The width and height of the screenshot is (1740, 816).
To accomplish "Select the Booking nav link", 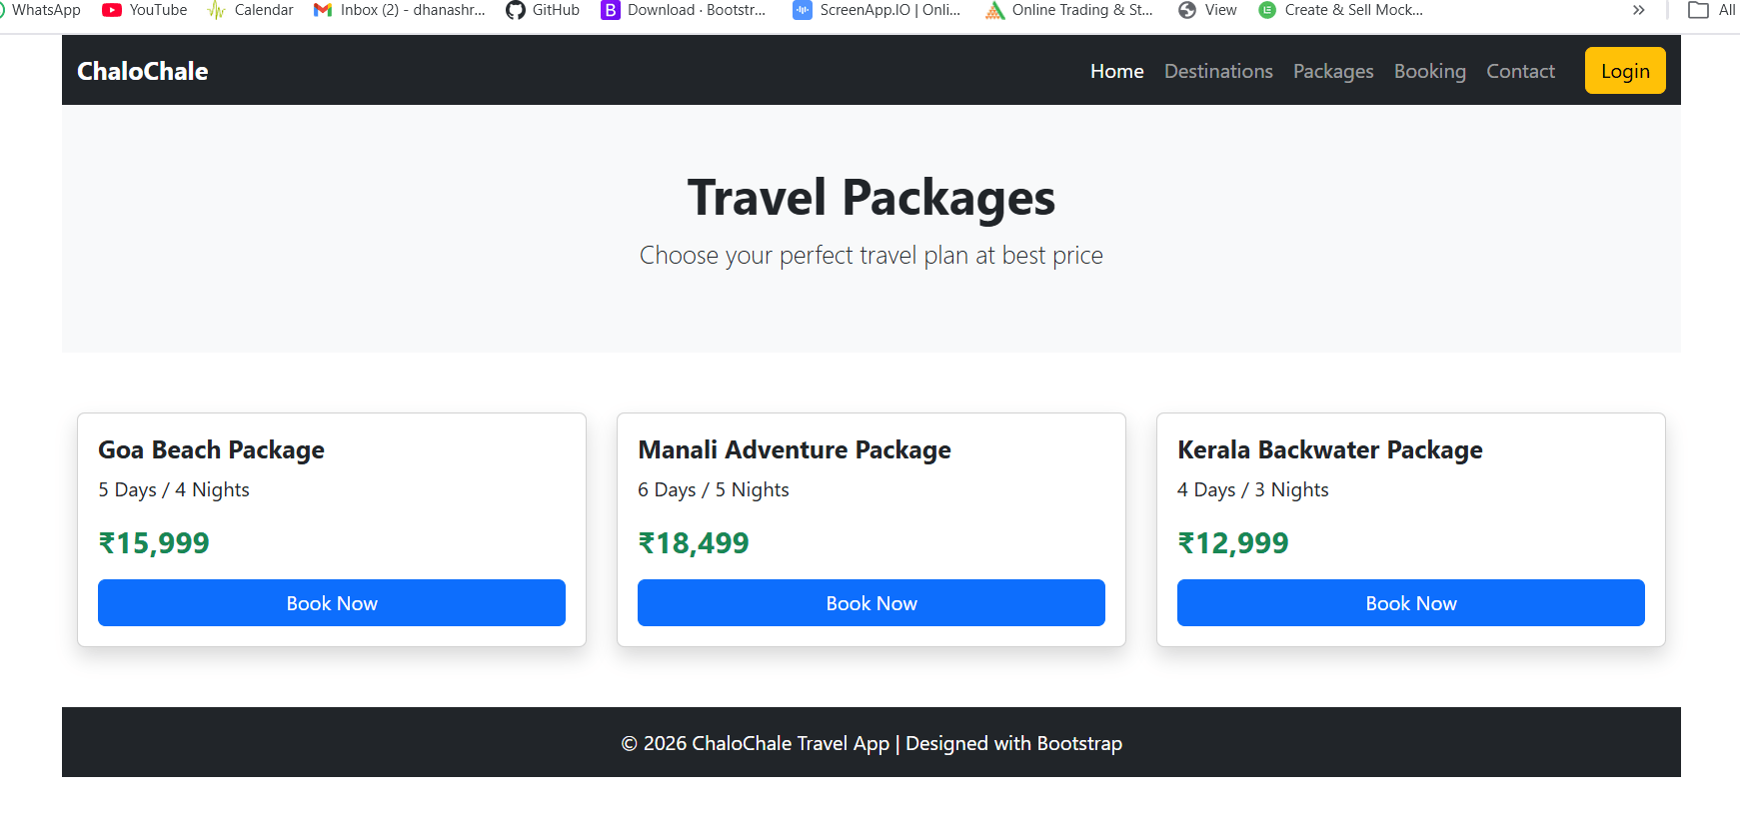I will pyautogui.click(x=1430, y=71).
